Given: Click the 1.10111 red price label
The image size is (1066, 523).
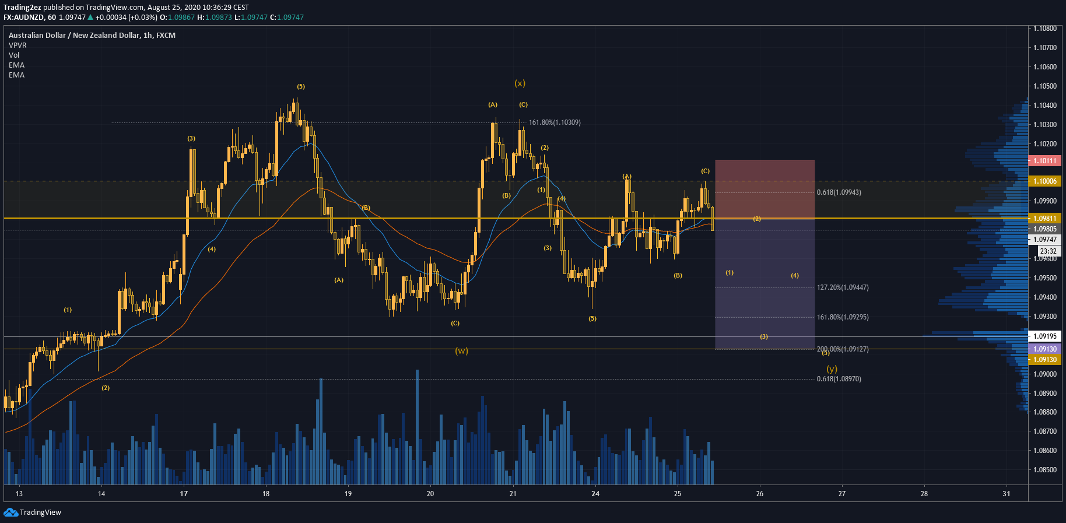Looking at the screenshot, I should 1044,160.
